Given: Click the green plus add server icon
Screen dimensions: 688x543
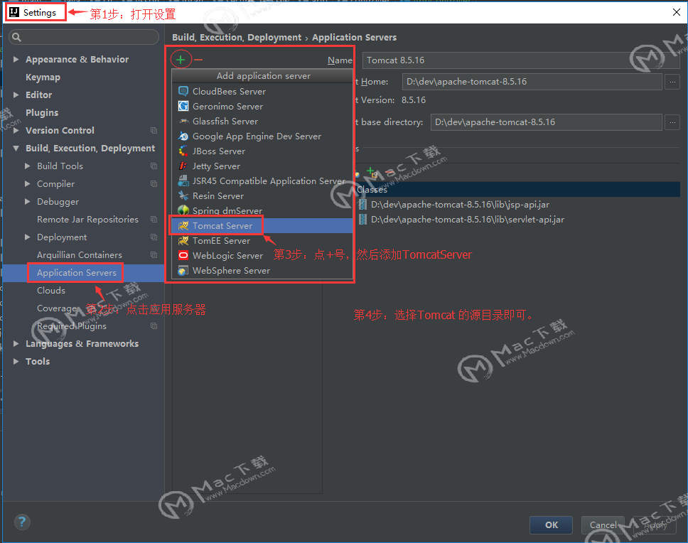Looking at the screenshot, I should tap(181, 60).
